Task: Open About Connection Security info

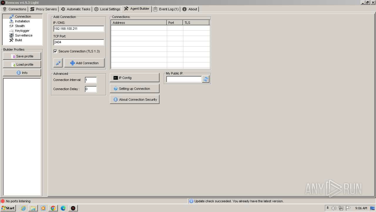Action: coord(135,100)
